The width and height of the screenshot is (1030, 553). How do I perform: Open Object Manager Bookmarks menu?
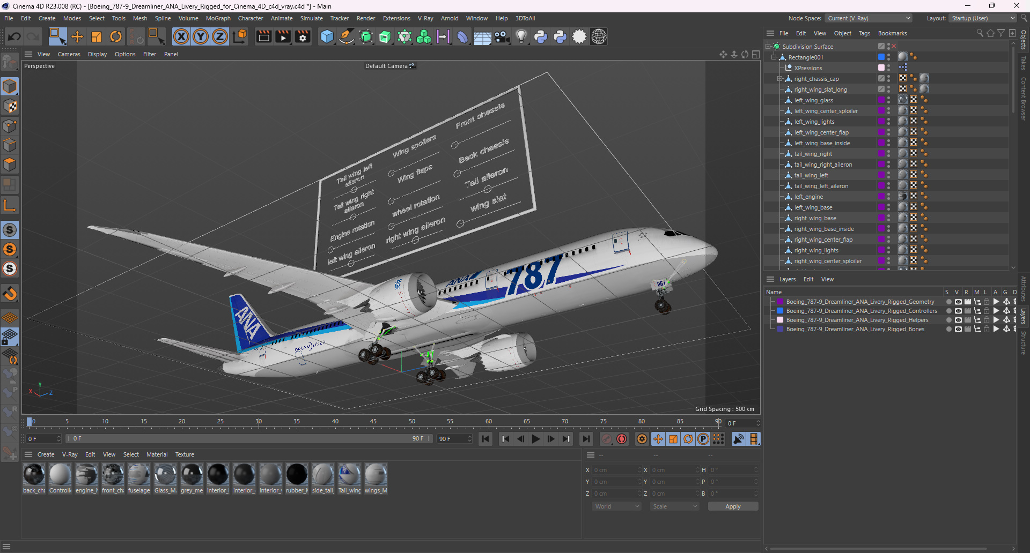(892, 33)
